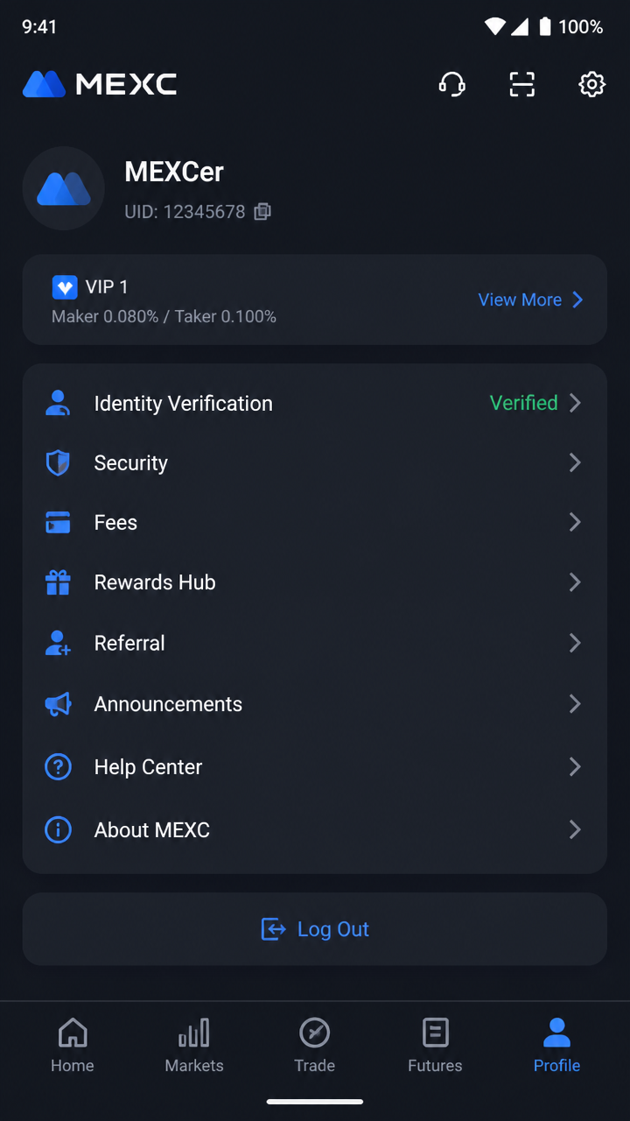Tap the Announcements megaphone icon
Screen dimensions: 630x1121
tap(58, 704)
